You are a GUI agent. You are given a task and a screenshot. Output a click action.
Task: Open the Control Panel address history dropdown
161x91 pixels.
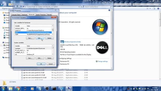(x=79, y=7)
